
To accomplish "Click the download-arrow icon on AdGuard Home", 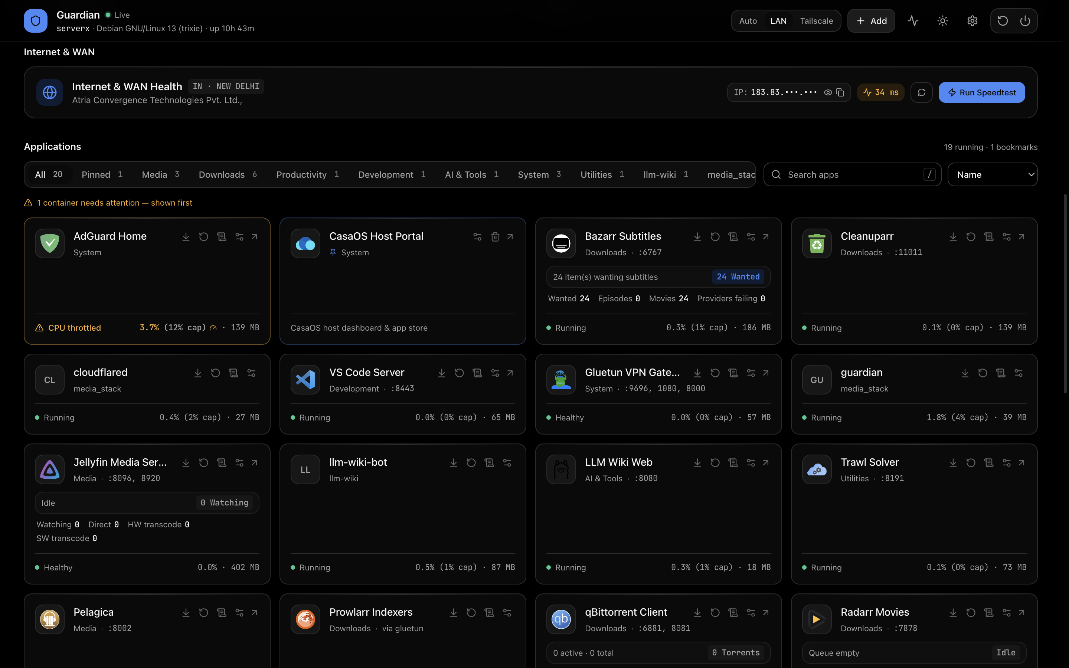I will tap(186, 237).
